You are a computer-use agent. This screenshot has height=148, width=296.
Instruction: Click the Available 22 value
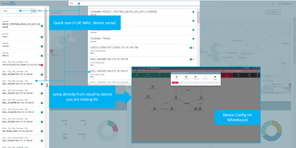tap(84, 138)
